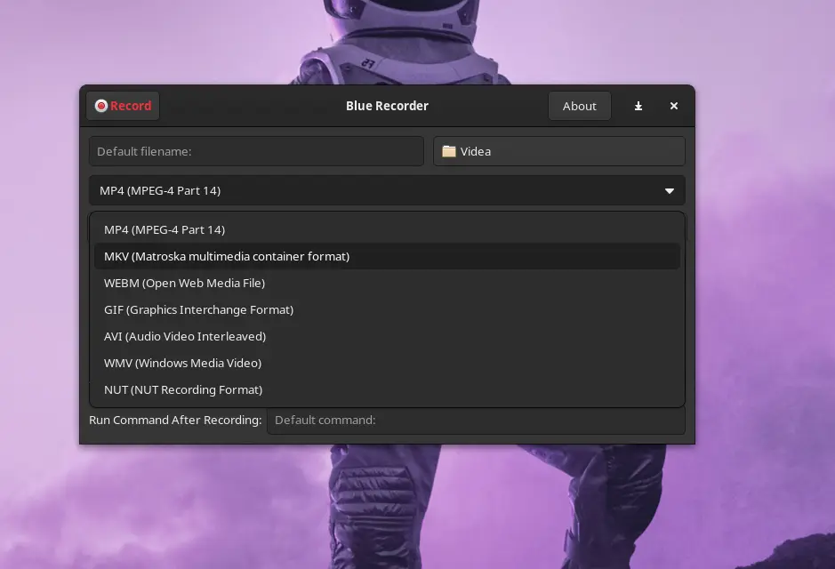Select GIF (Graphics Interchange Format) option
The width and height of the screenshot is (835, 569).
click(387, 309)
